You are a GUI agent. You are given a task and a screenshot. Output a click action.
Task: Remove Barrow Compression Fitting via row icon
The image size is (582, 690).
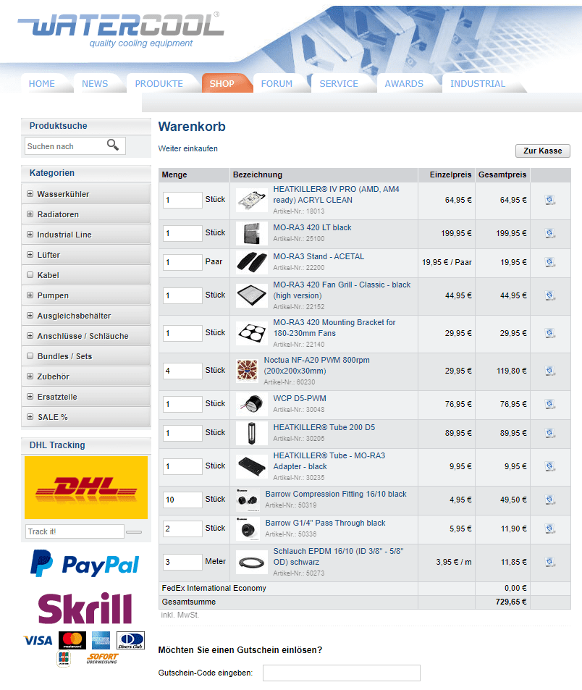[x=550, y=500]
